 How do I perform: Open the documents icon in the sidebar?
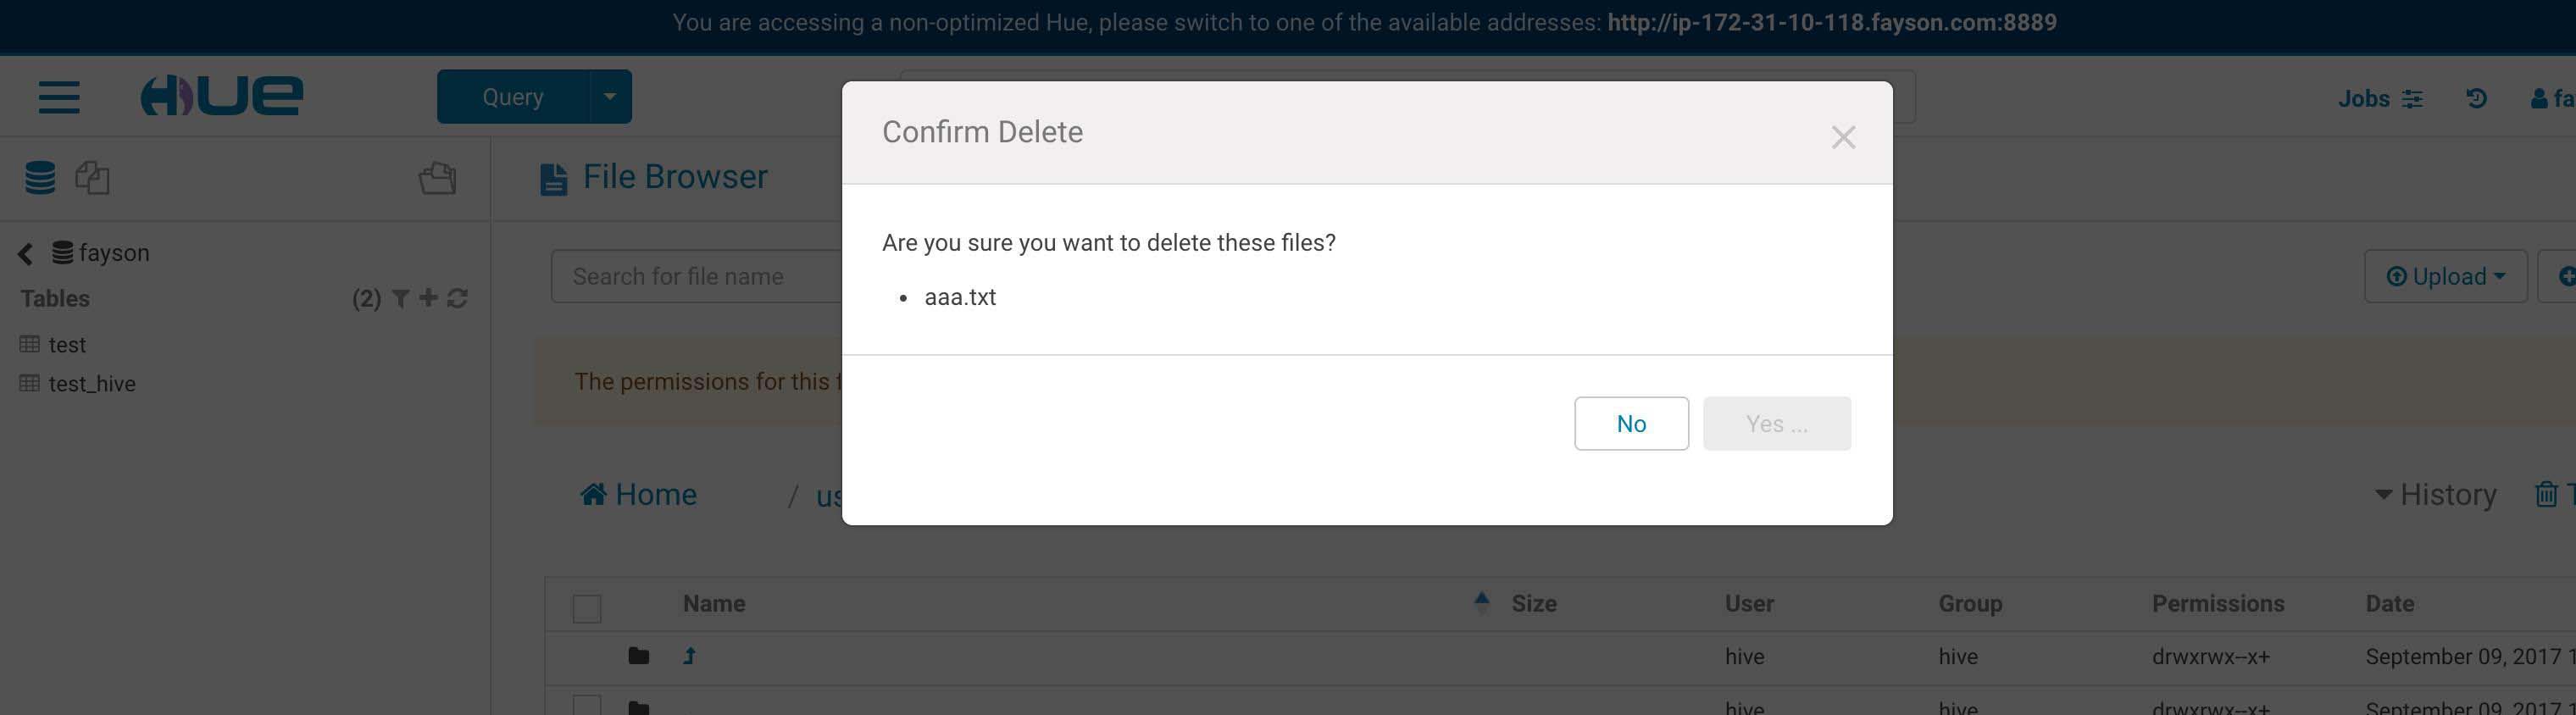(92, 178)
